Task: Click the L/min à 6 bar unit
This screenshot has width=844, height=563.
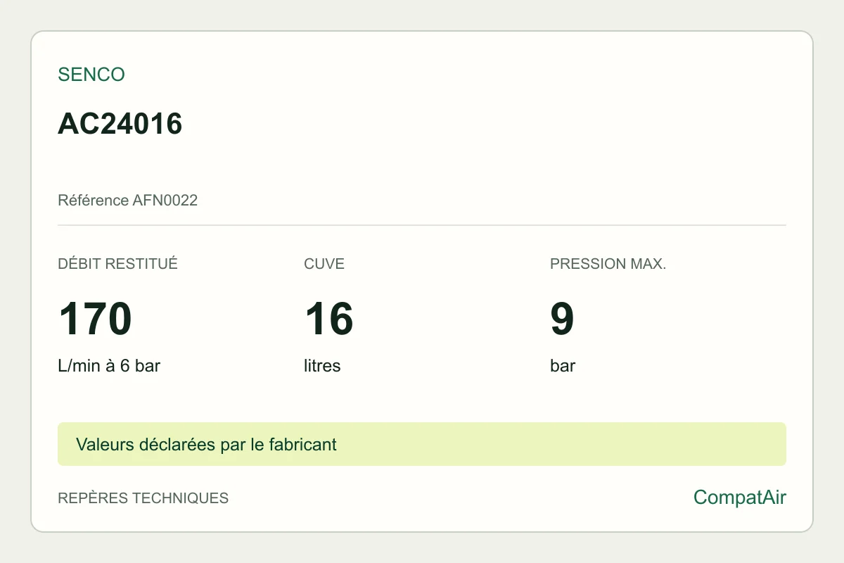Action: (109, 366)
